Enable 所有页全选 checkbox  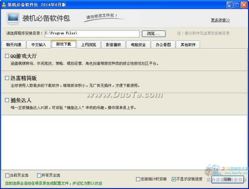click(39, 175)
